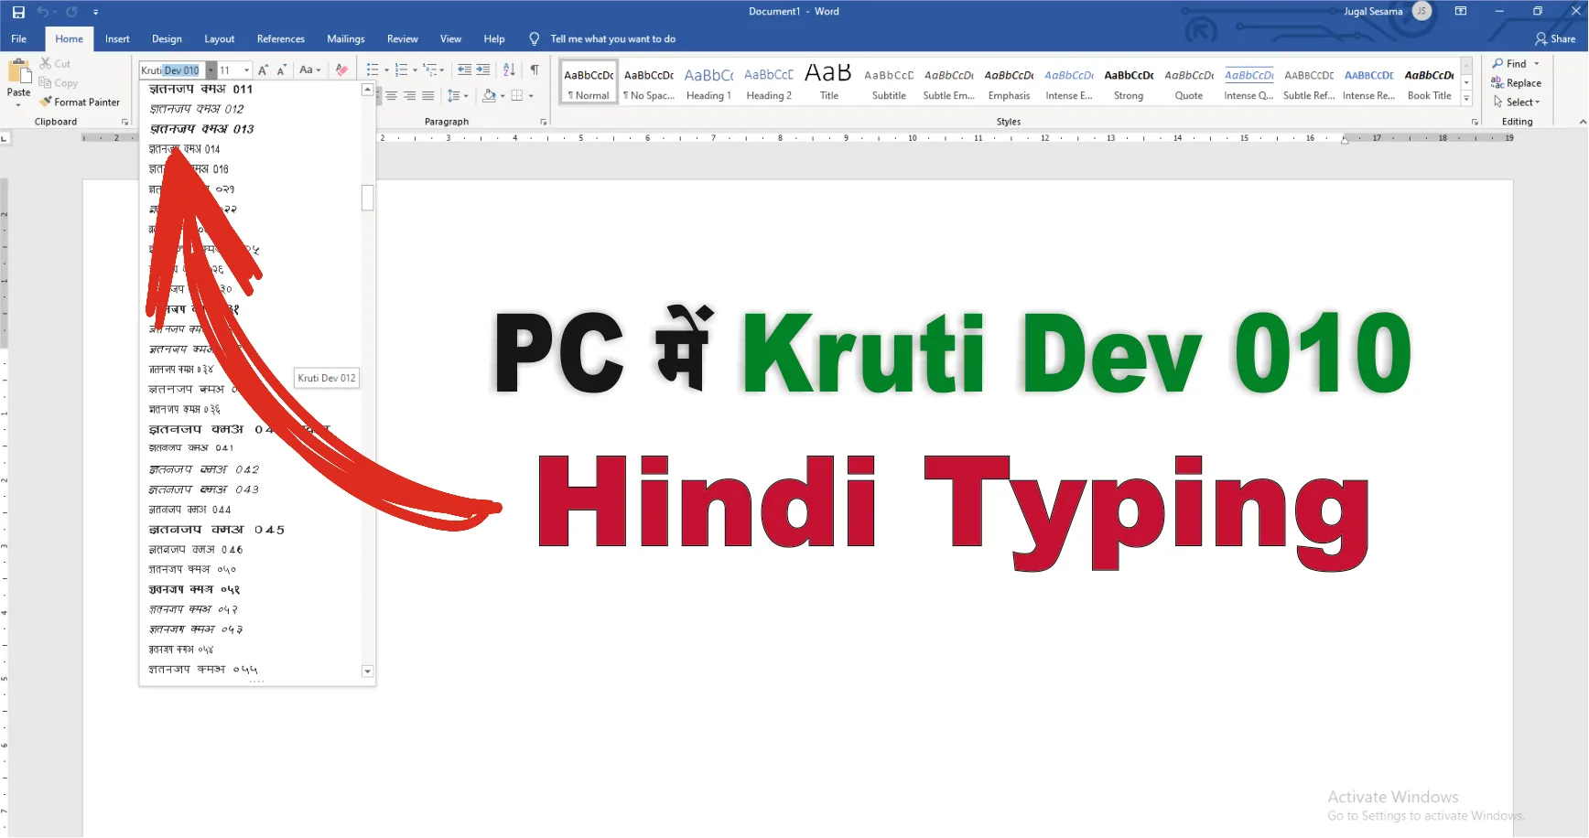Click the Sort icon in Paragraph group
The height and width of the screenshot is (838, 1589).
tap(509, 70)
